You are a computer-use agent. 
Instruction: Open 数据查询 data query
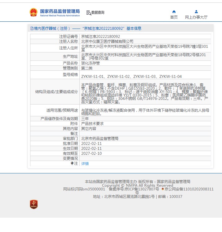[x=98, y=13]
